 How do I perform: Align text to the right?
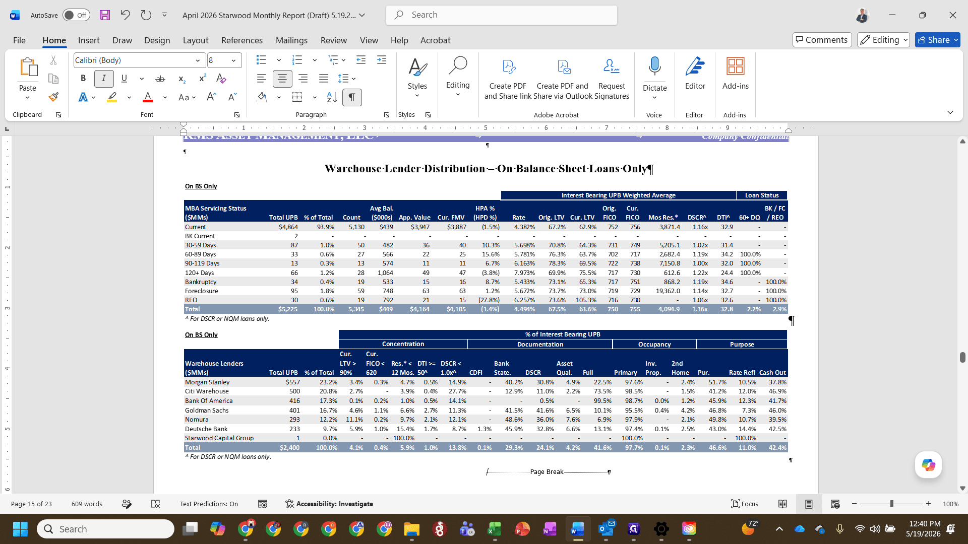(303, 79)
